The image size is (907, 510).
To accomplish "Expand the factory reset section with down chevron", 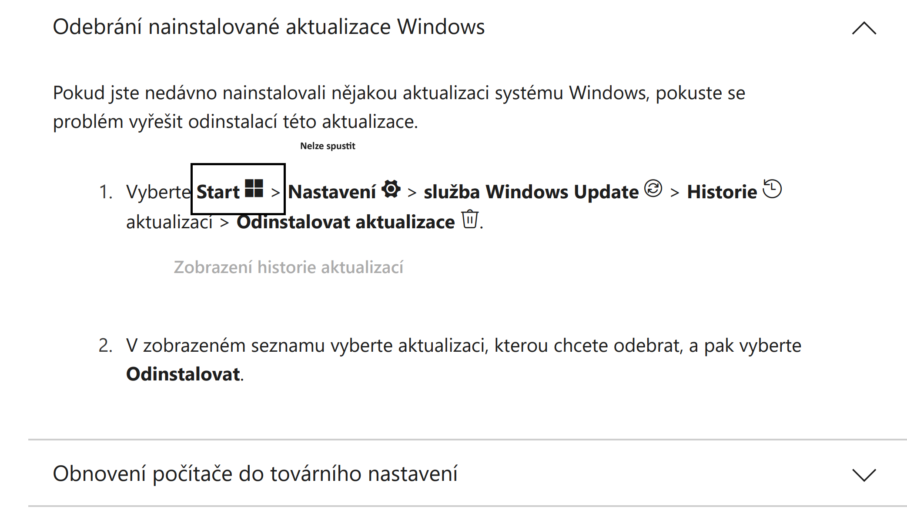I will pos(864,474).
